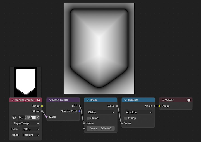The image size is (201, 142).
Task: Click the blue Nearest Pixel output socket
Action: coord(80,111)
